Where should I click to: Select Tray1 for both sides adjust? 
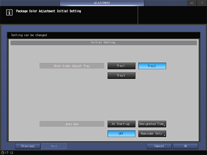point(121,66)
